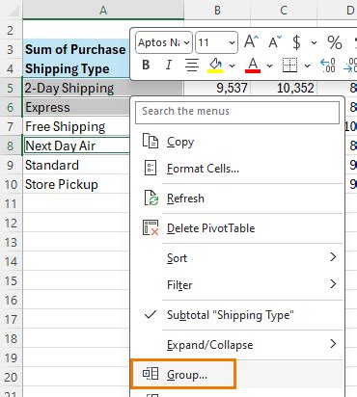This screenshot has height=397, width=357.
Task: Select column A header
Action: coord(103,11)
